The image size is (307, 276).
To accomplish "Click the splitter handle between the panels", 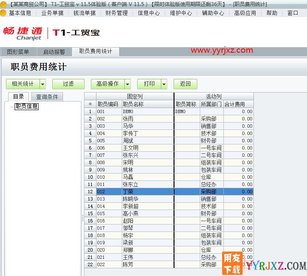I will click(82, 218).
